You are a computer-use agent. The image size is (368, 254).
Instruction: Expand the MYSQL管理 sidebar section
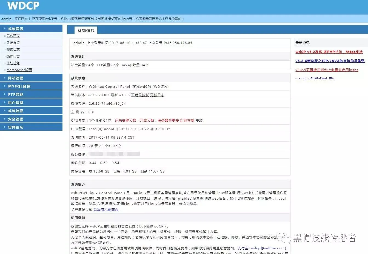(31, 86)
